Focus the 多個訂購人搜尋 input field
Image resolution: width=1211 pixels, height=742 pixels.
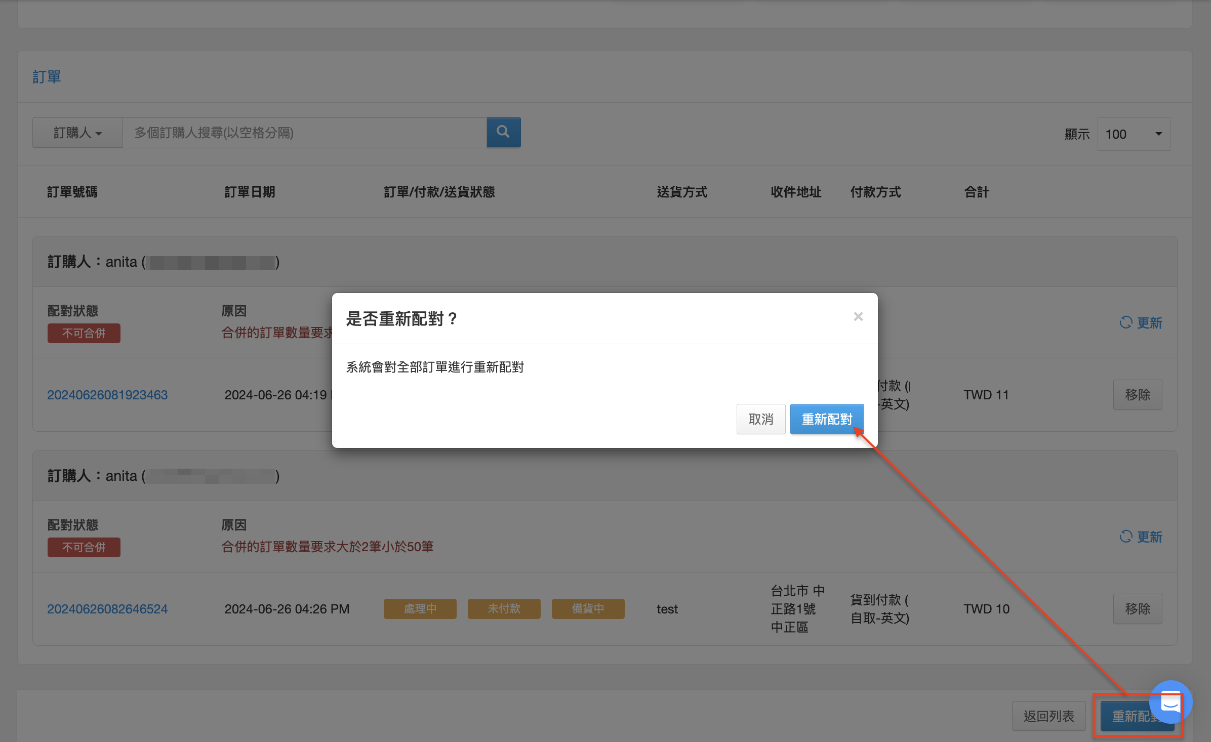305,133
